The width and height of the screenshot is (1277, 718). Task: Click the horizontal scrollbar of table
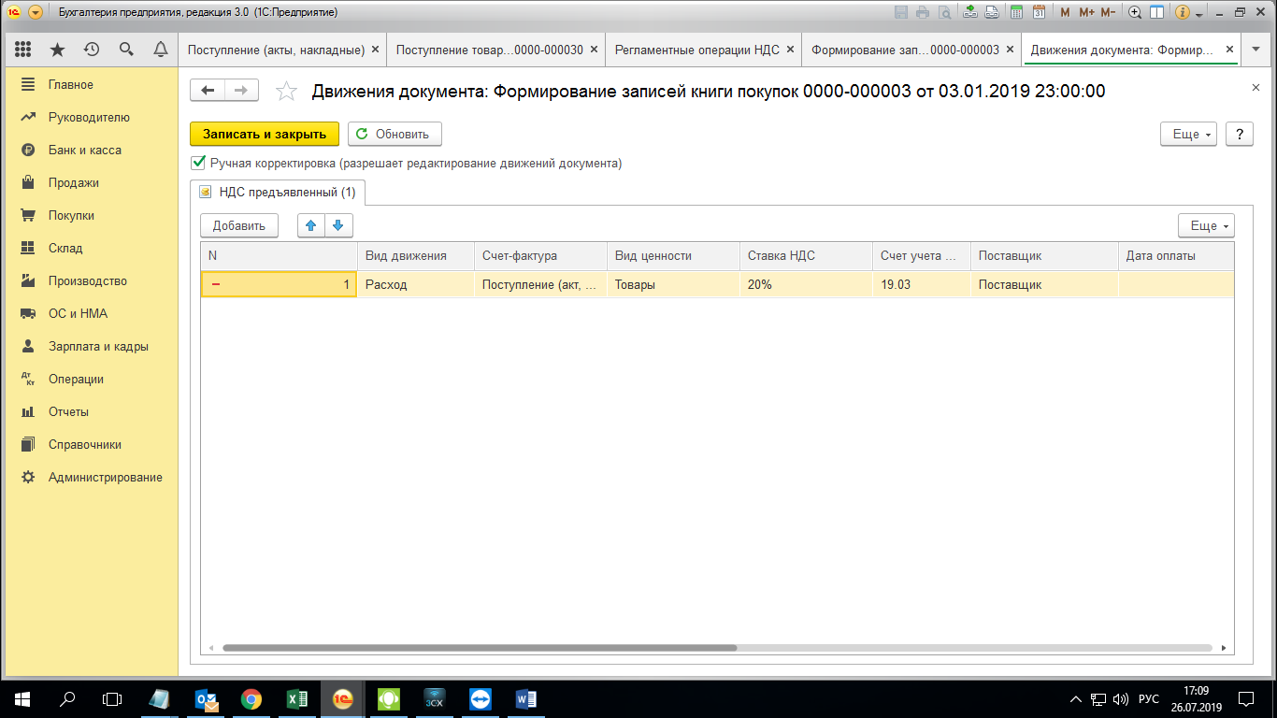point(479,647)
